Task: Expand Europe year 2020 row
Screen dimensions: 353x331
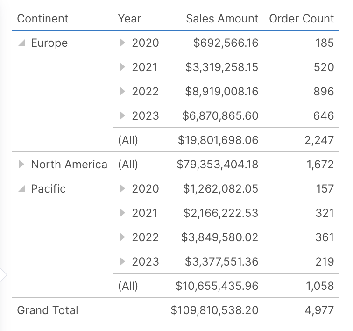Action: (122, 43)
